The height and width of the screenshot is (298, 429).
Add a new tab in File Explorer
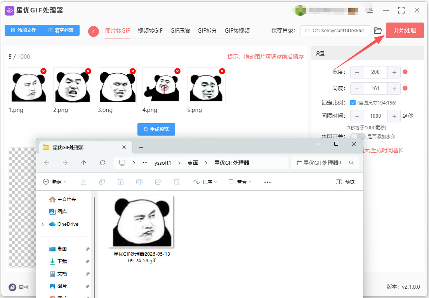[141, 147]
